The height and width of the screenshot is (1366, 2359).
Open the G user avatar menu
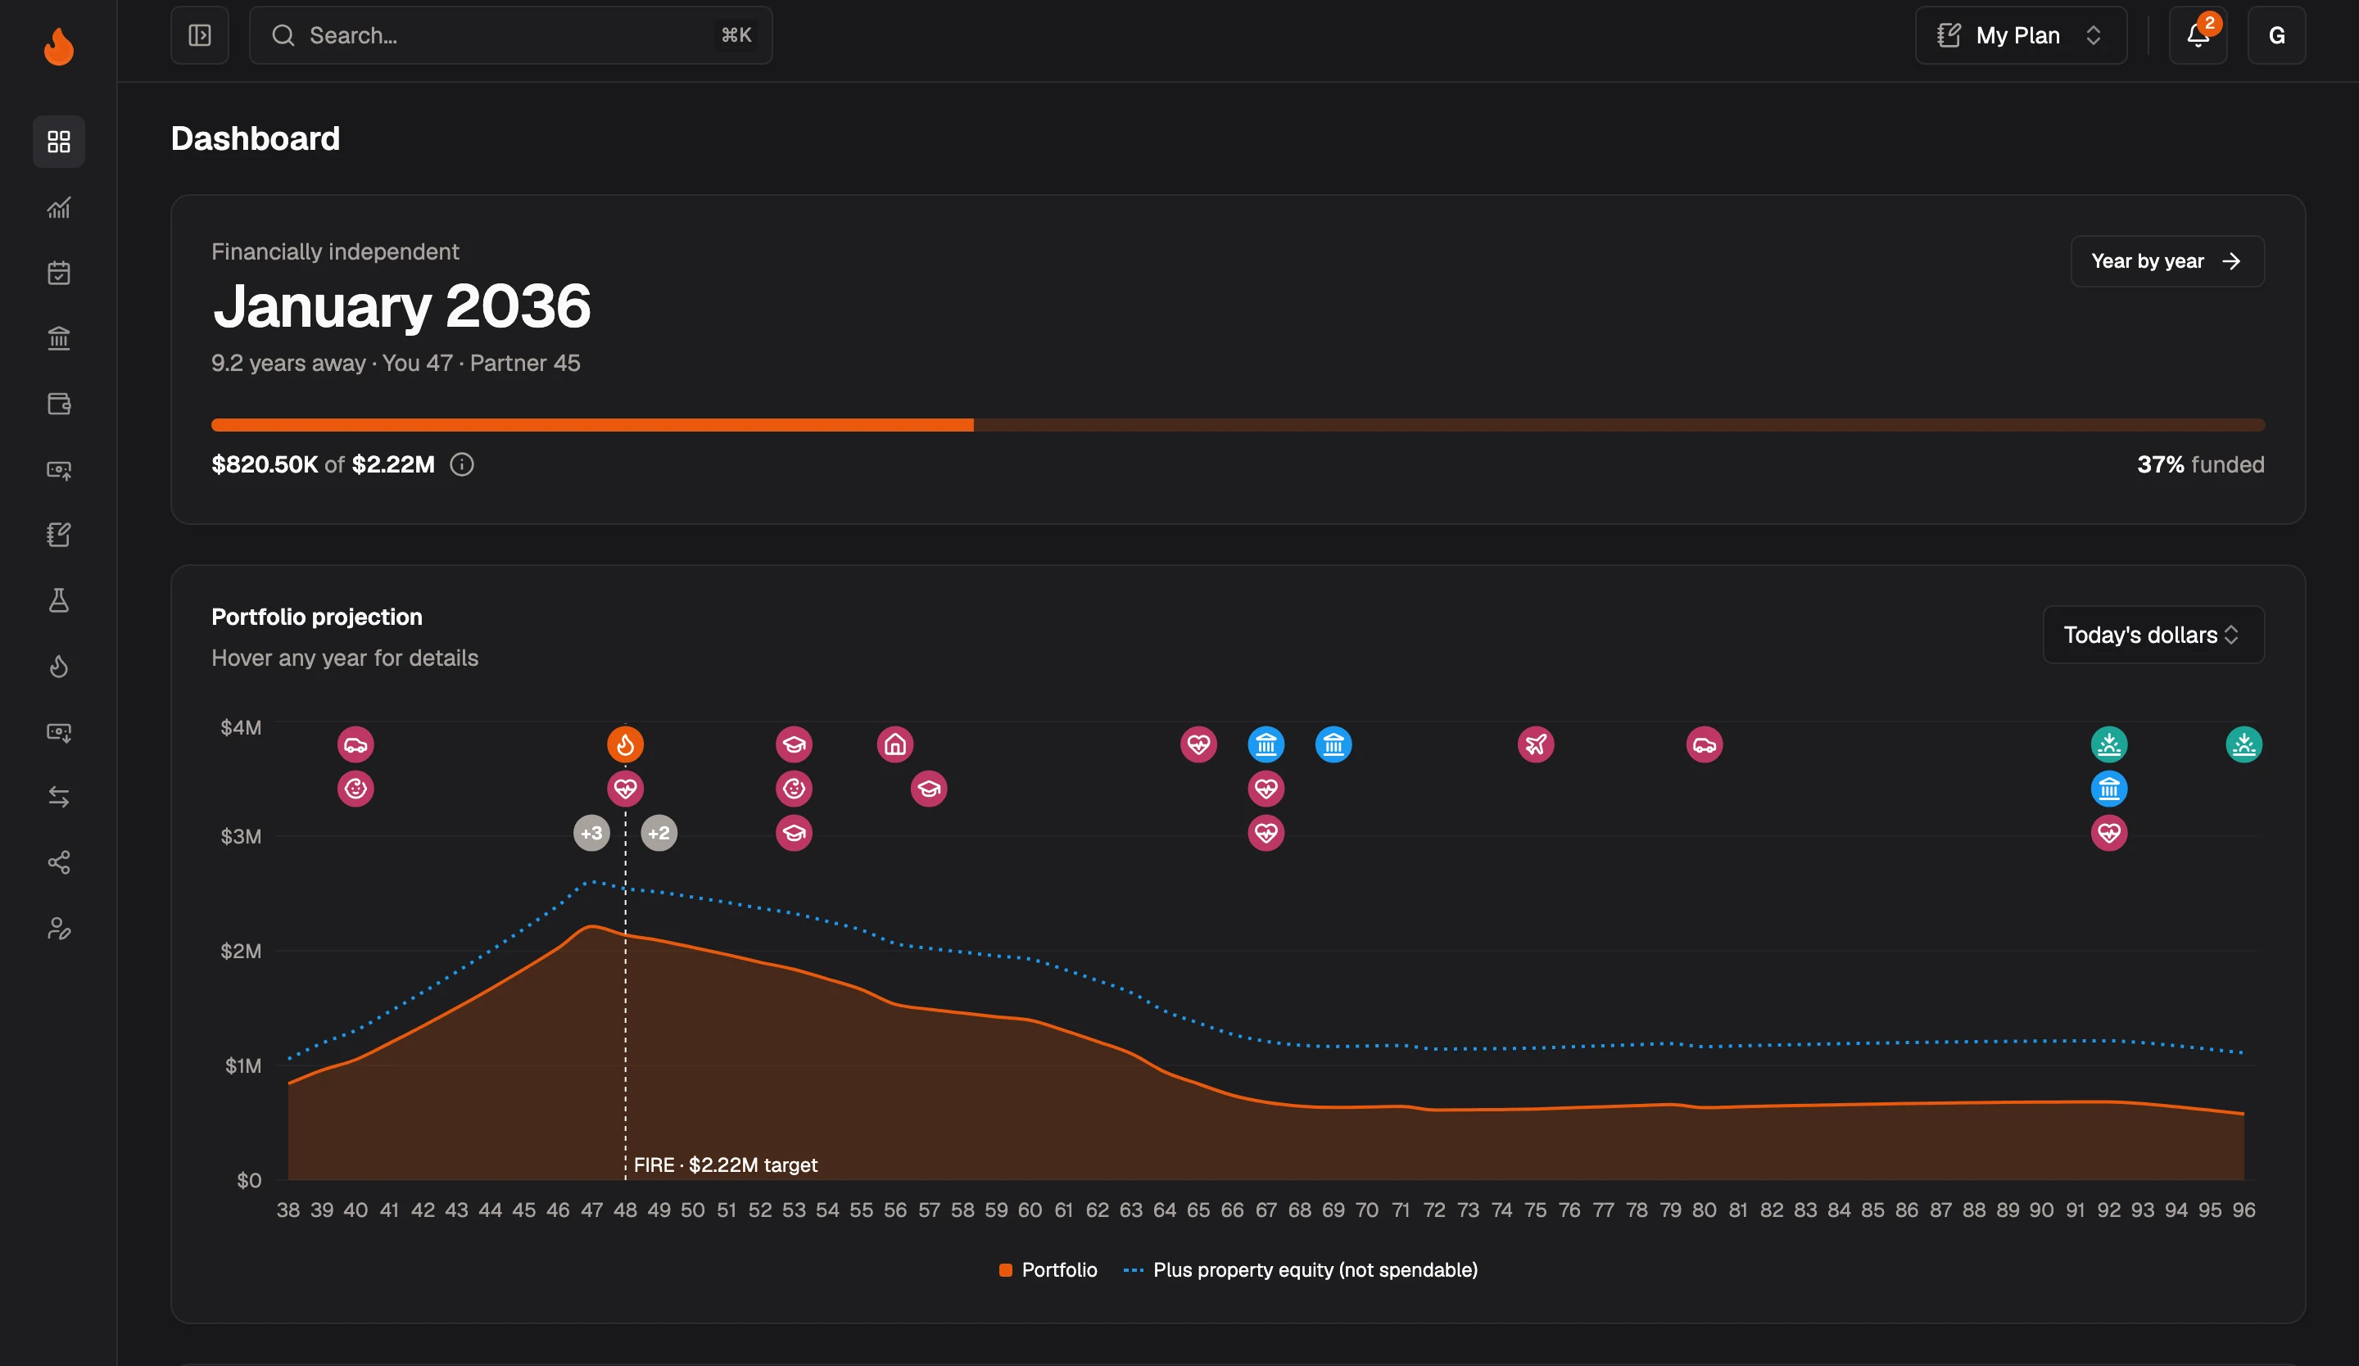tap(2275, 35)
